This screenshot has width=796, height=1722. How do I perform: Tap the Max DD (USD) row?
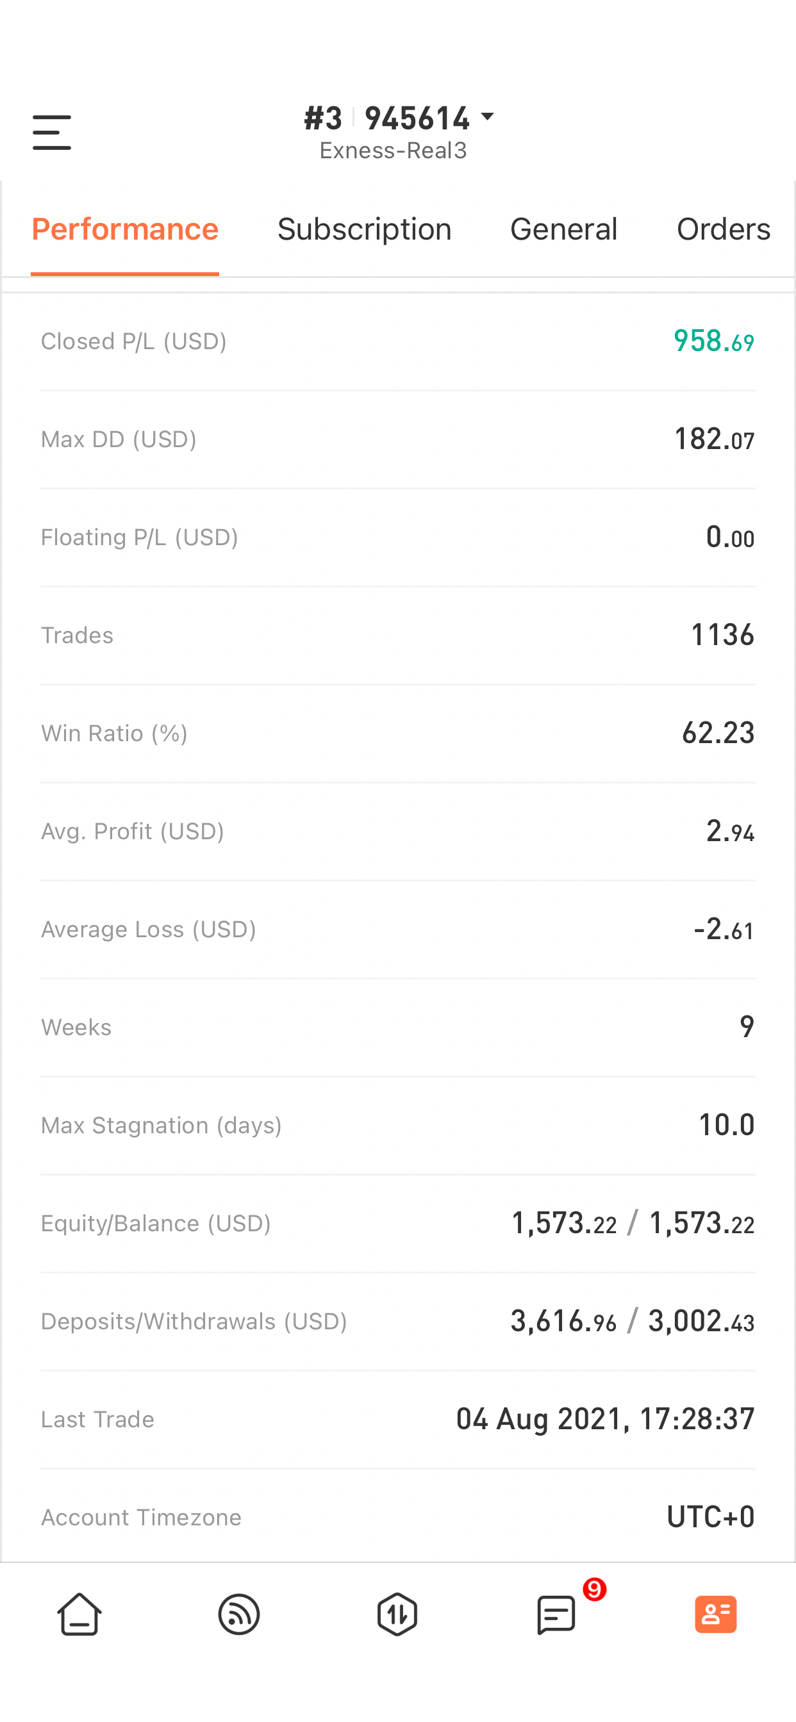click(398, 439)
